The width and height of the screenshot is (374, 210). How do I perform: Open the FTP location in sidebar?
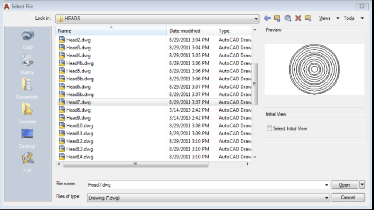pyautogui.click(x=27, y=162)
